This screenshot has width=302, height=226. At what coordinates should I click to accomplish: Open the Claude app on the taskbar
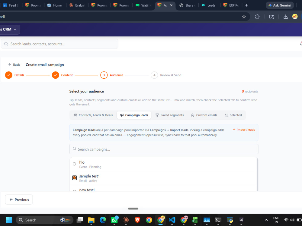pos(126,220)
